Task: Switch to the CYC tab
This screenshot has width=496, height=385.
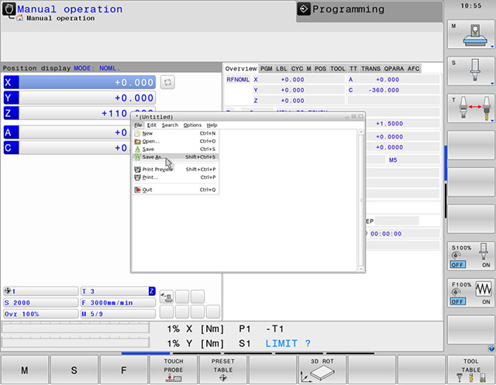Action: pos(297,69)
